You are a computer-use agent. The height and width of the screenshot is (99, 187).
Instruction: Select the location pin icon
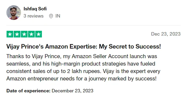pos(51,16)
